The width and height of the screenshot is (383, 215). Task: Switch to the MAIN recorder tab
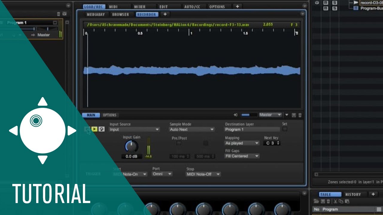click(91, 115)
